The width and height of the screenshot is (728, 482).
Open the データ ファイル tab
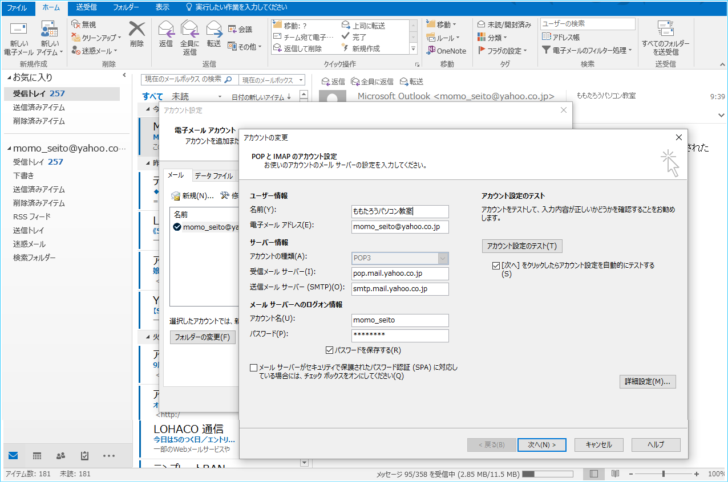pos(213,175)
